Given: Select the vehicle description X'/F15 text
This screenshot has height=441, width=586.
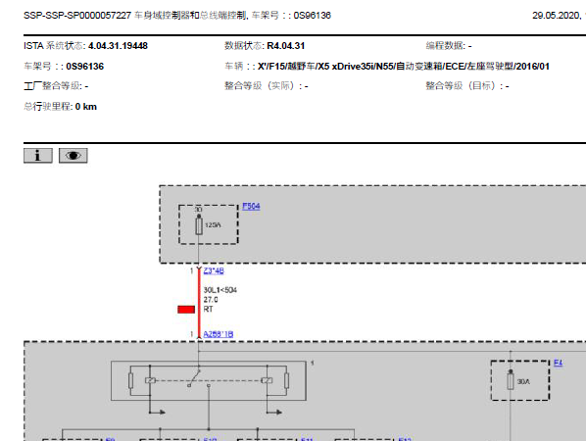Looking at the screenshot, I should 404,67.
